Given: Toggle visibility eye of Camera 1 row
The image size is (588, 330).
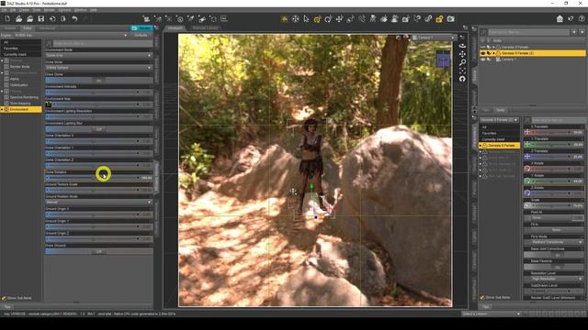Looking at the screenshot, I should pos(483,59).
